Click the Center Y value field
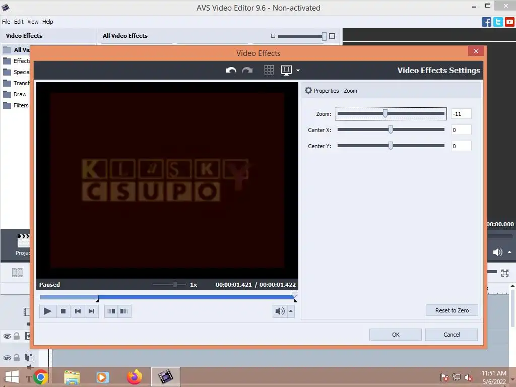 (x=461, y=146)
